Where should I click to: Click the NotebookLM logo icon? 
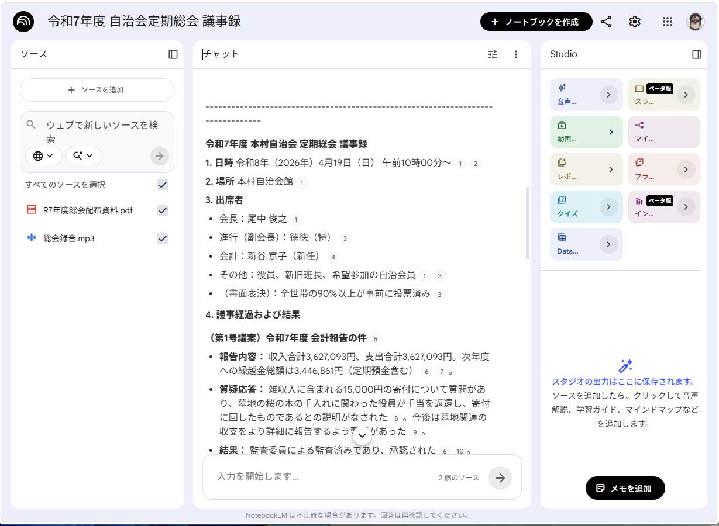pos(23,22)
